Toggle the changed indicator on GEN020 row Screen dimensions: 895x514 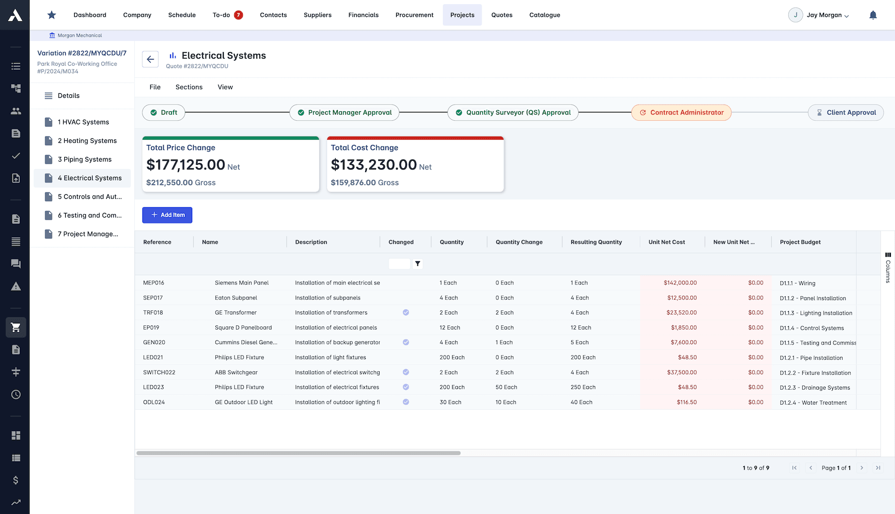[x=406, y=342]
